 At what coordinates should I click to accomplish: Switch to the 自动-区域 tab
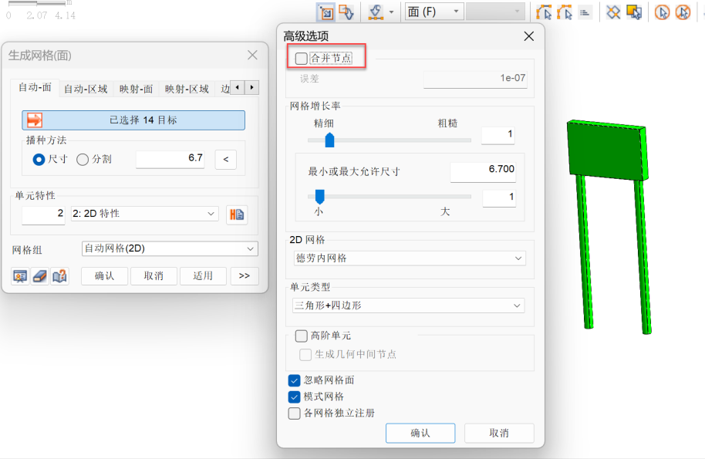86,89
